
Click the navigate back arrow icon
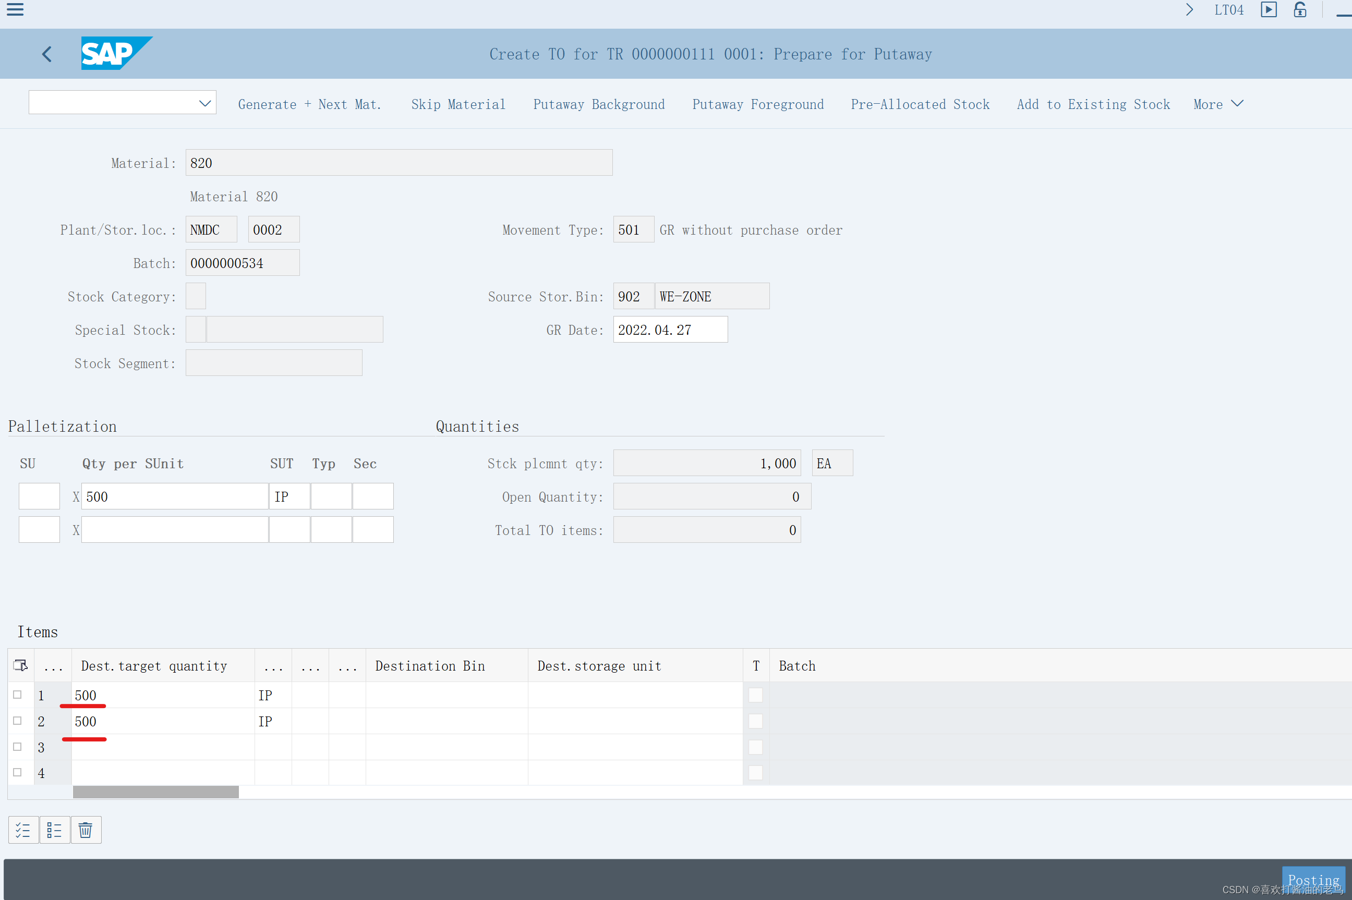coord(46,53)
